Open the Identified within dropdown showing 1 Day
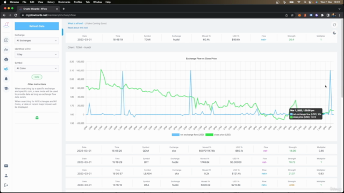344x193 pixels. pos(37,55)
